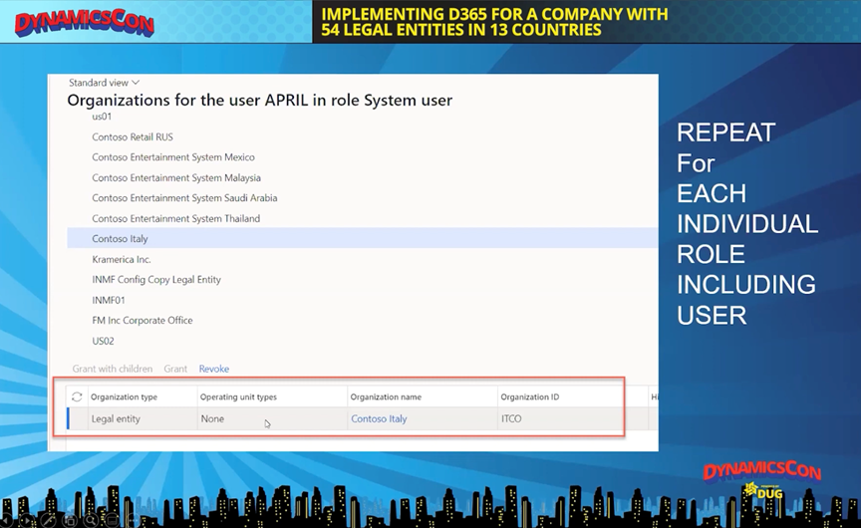Select Contoso Italy in the organization list
Viewport: 861px width, 528px height.
120,239
